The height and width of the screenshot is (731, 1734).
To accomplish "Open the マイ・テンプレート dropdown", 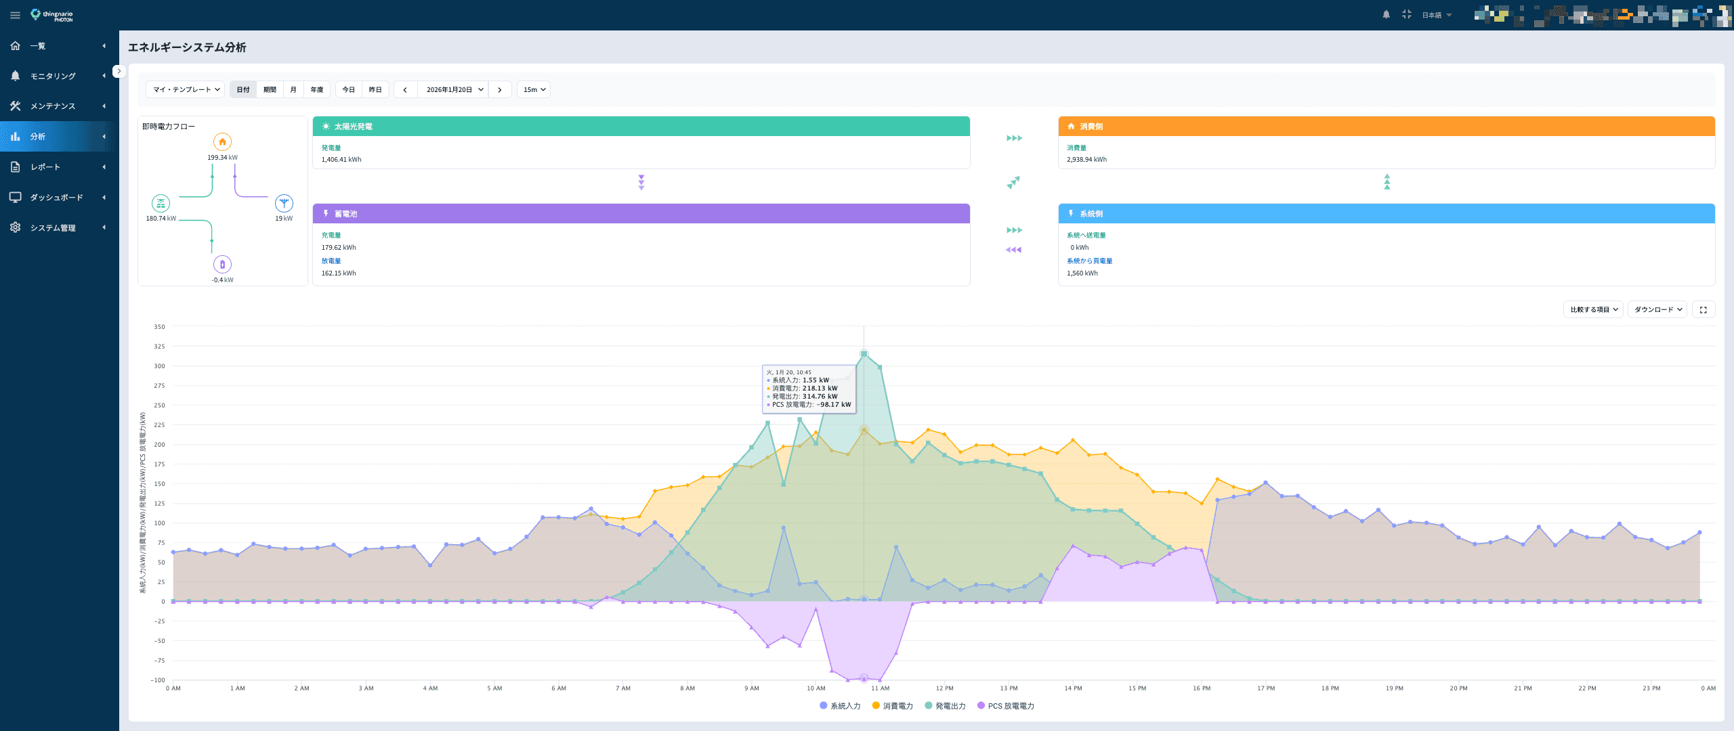I will 186,89.
